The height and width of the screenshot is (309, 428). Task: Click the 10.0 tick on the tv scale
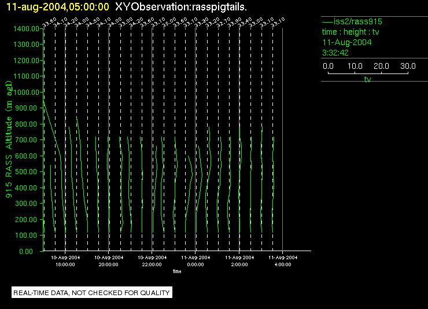[x=355, y=66]
